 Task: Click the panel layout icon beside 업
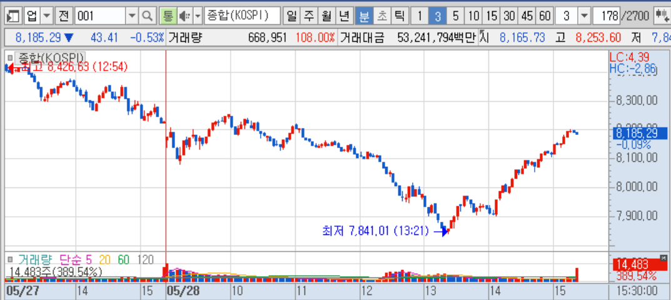click(x=13, y=17)
